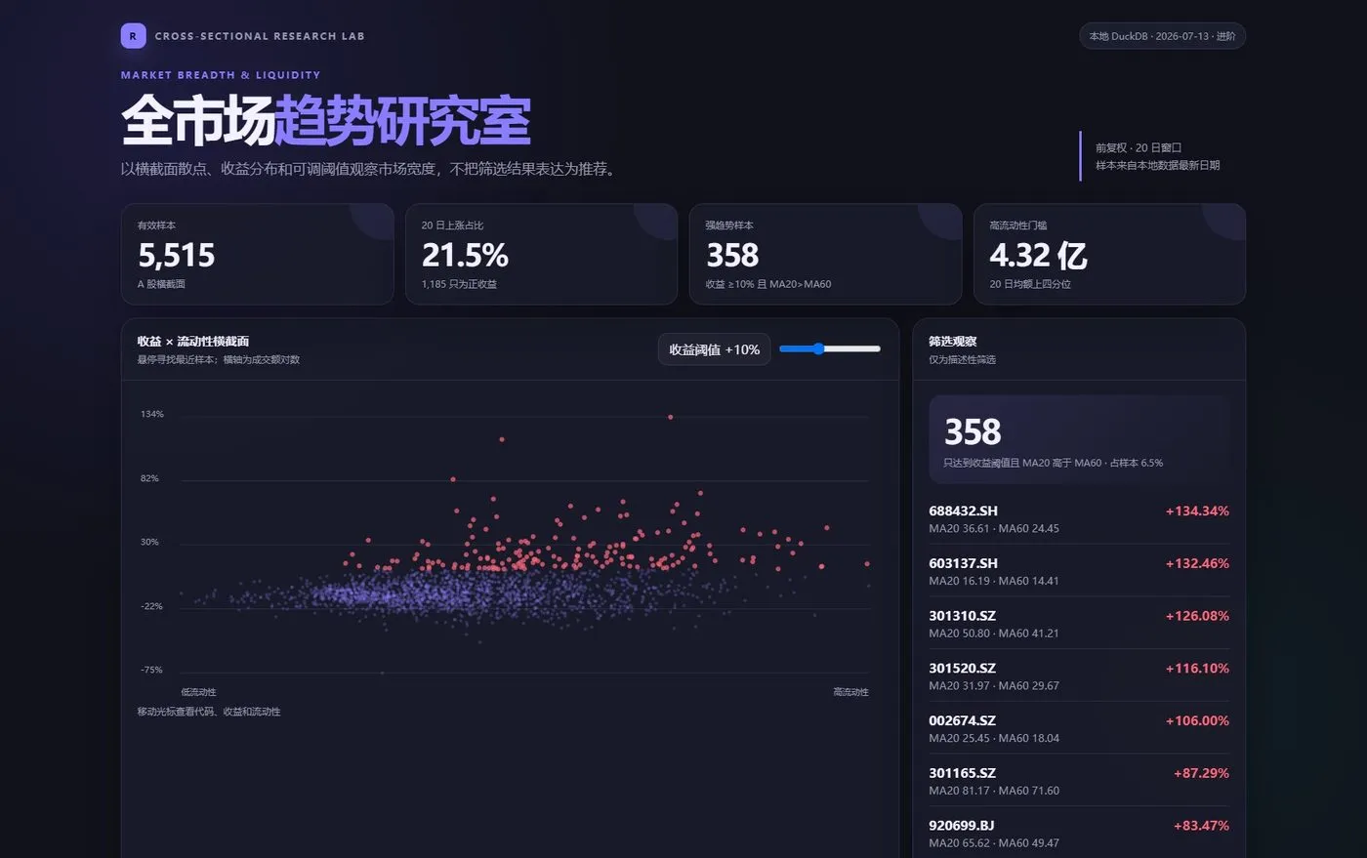
Task: Click the +87.29% return value
Action: point(1201,773)
